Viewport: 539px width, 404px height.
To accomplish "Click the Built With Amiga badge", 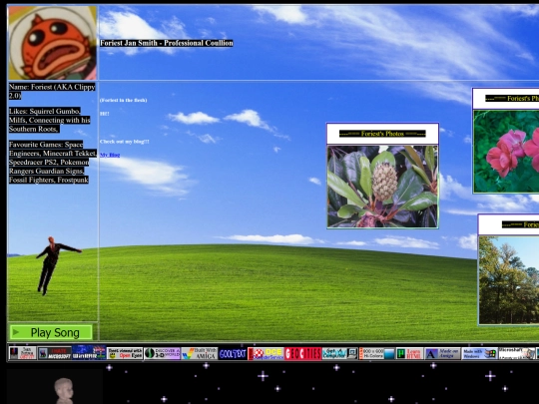I will 200,353.
